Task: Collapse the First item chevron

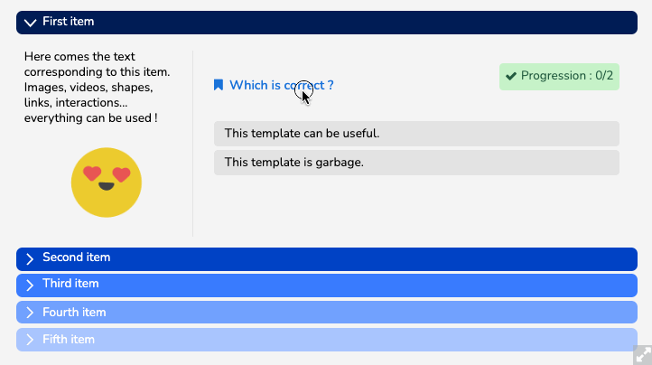Action: 30,22
